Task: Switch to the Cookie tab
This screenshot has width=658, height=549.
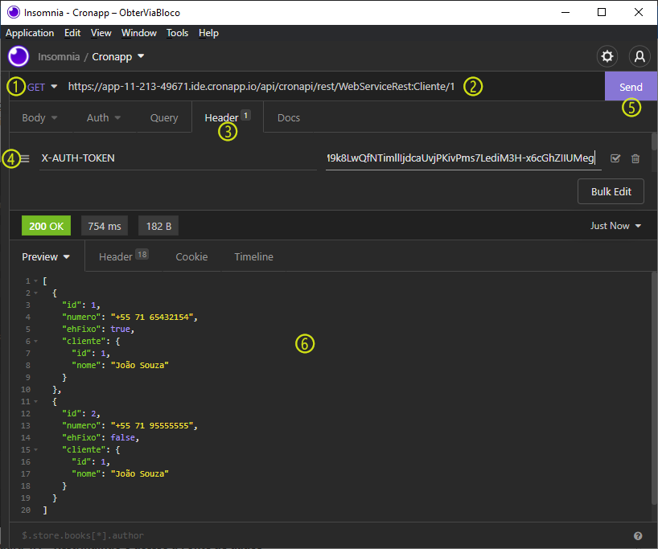Action: point(191,256)
